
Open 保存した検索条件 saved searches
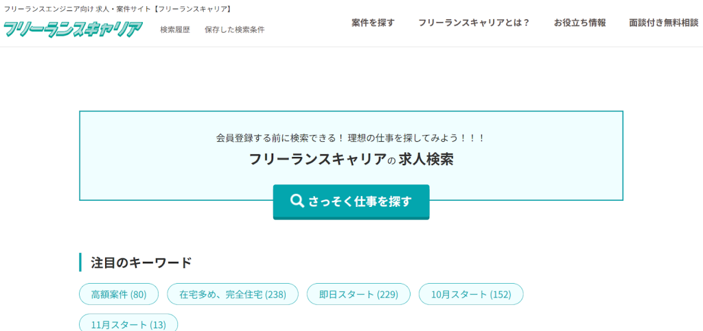(x=234, y=29)
